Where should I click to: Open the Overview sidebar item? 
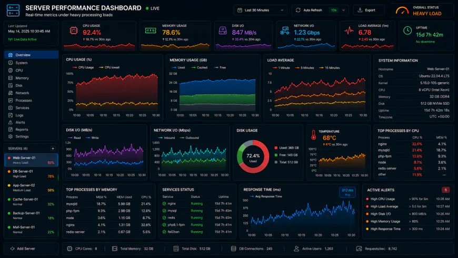tap(31, 55)
